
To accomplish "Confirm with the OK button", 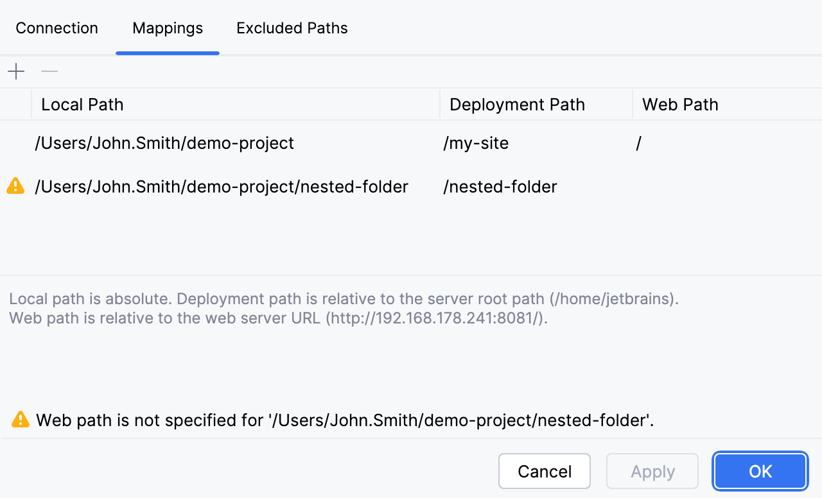I will [x=760, y=472].
